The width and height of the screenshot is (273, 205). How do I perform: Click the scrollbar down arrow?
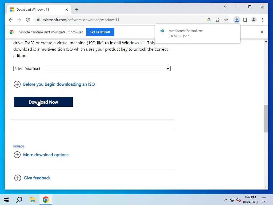(x=266, y=187)
